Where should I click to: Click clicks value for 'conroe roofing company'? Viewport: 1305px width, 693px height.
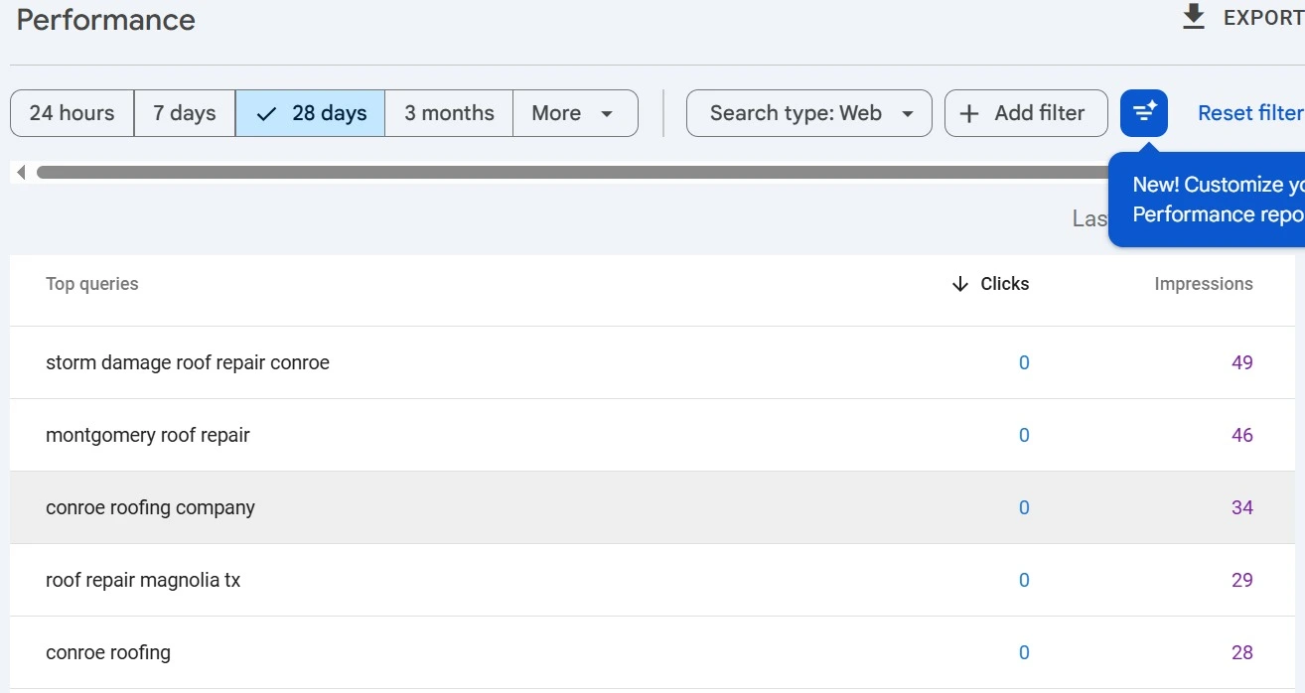[x=1024, y=507]
